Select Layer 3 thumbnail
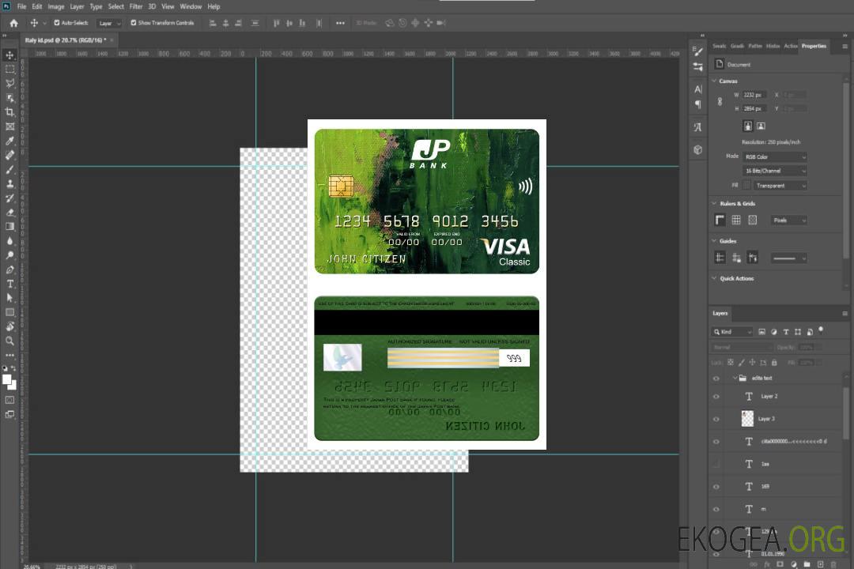Viewport: 854px width, 569px height. [x=747, y=419]
